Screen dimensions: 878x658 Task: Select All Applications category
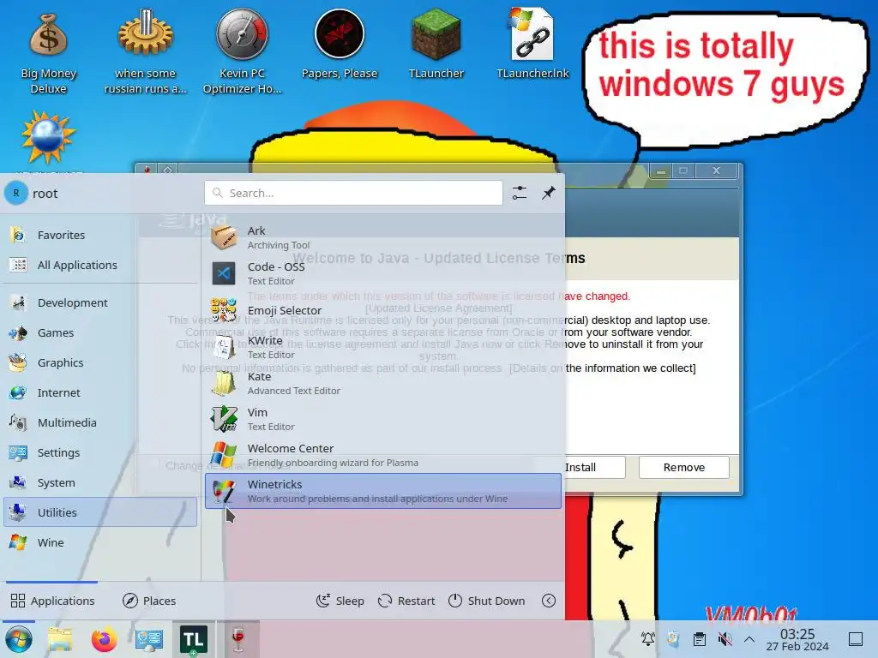[101, 266]
